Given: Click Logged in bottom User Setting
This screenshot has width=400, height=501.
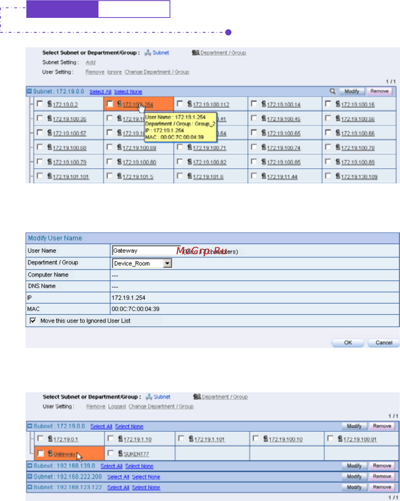Looking at the screenshot, I should pyautogui.click(x=117, y=407).
